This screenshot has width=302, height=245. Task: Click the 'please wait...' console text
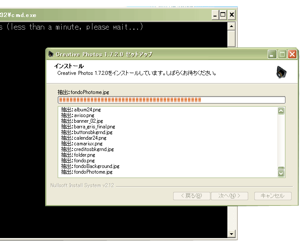point(115,27)
